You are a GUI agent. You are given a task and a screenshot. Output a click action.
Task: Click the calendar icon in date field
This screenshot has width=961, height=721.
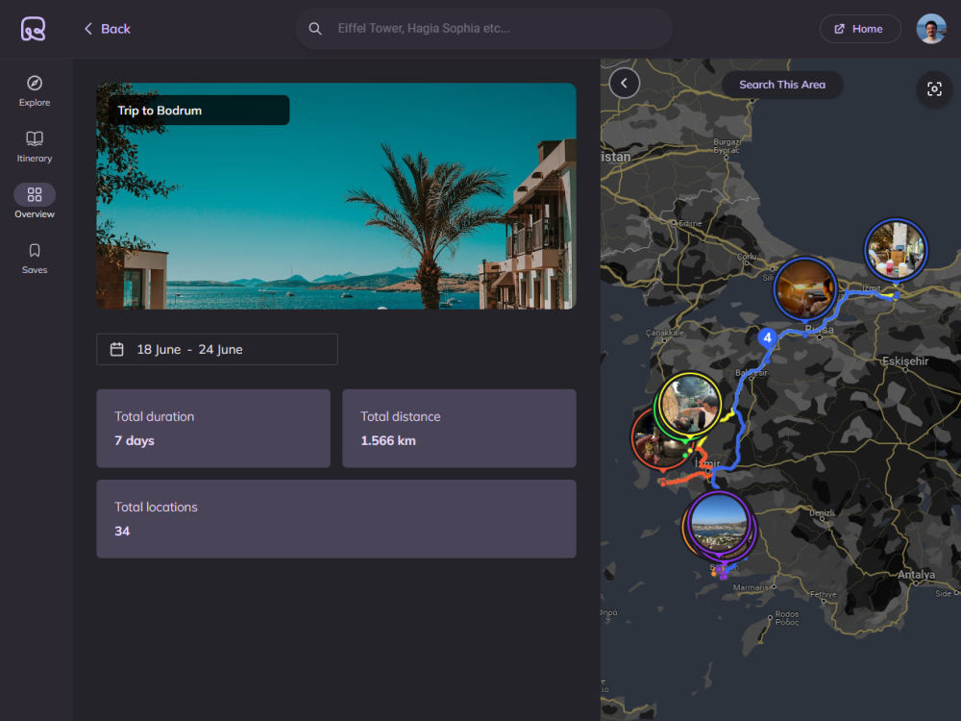(x=116, y=350)
